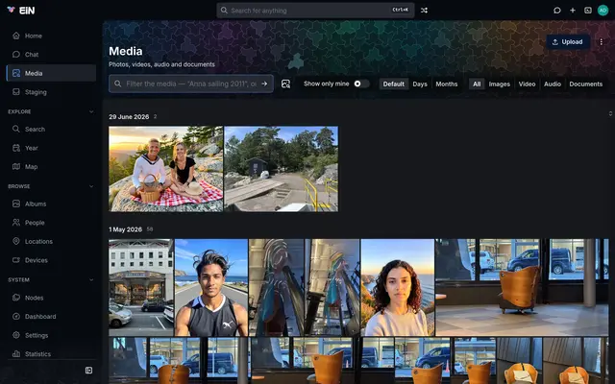Open Search under Explore
615x384 pixels.
pos(51,129)
